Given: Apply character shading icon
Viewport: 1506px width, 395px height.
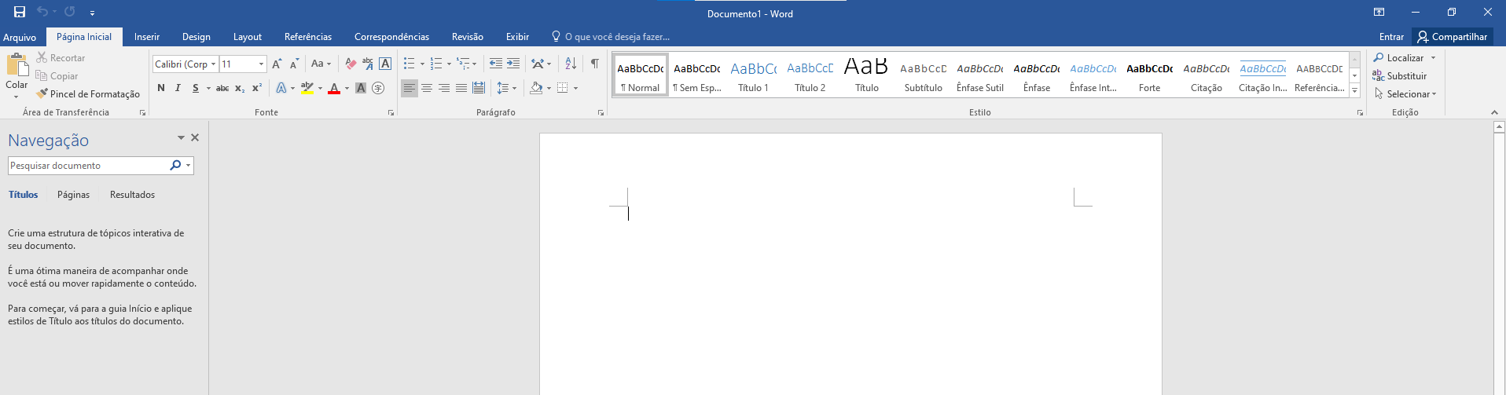Looking at the screenshot, I should (x=361, y=88).
